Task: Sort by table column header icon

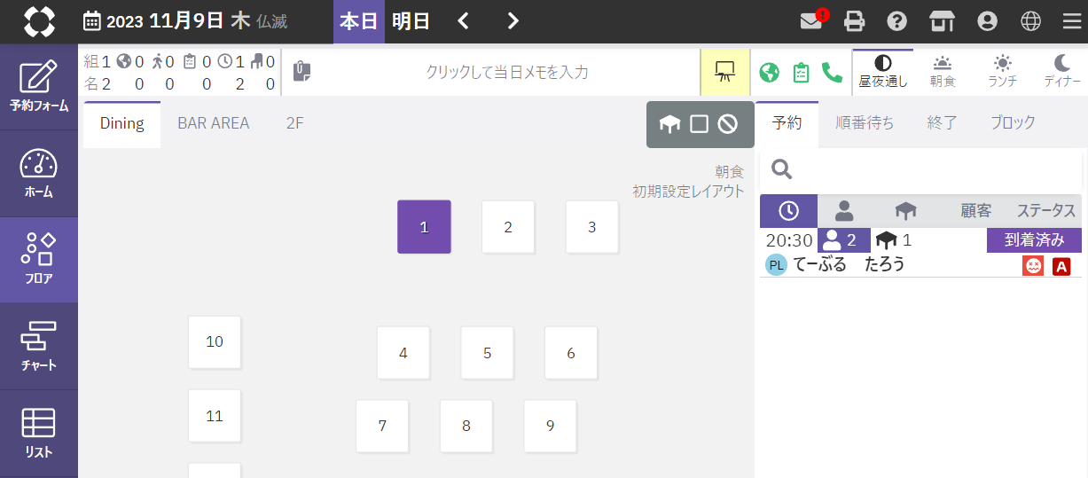Action: click(905, 211)
